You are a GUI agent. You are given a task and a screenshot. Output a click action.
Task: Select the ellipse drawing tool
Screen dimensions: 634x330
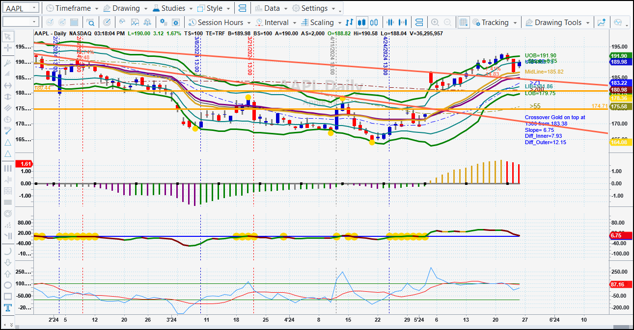[x=8, y=285]
